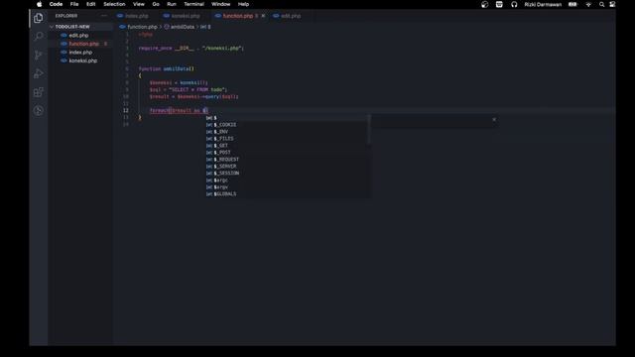Open the View menu

pyautogui.click(x=139, y=4)
